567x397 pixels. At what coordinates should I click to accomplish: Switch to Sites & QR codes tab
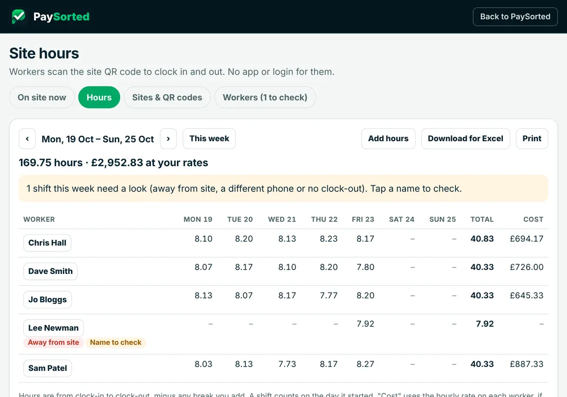coord(167,97)
